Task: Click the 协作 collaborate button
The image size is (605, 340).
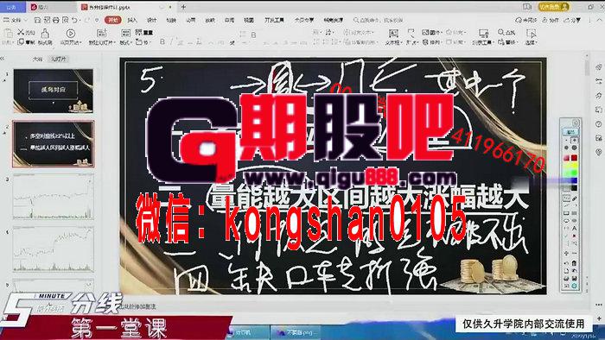Action: point(551,20)
